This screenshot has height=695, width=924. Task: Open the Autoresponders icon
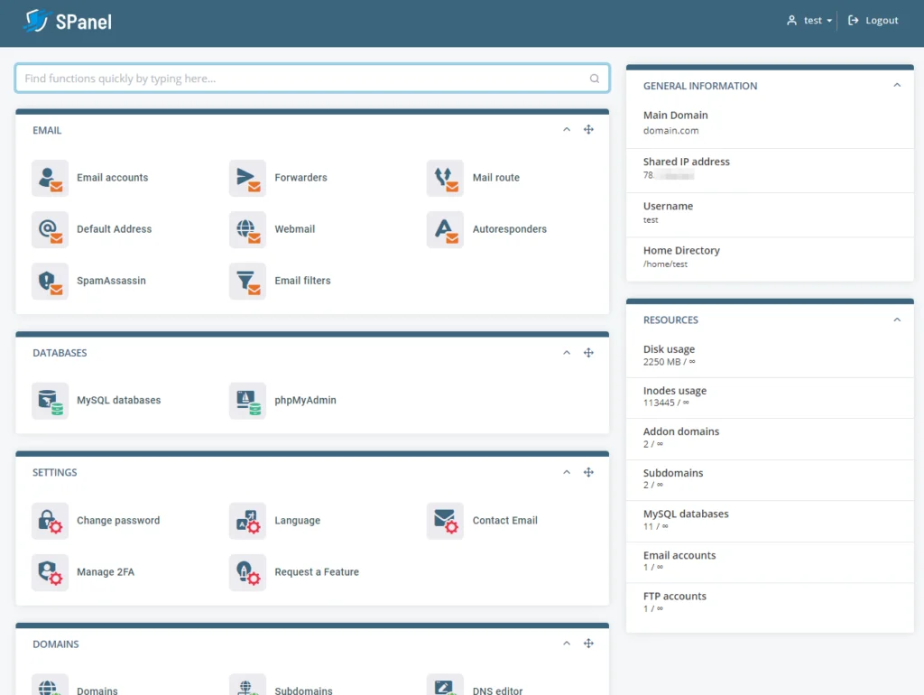(x=445, y=229)
